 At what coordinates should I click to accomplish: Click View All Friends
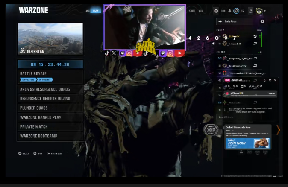pyautogui.click(x=226, y=117)
